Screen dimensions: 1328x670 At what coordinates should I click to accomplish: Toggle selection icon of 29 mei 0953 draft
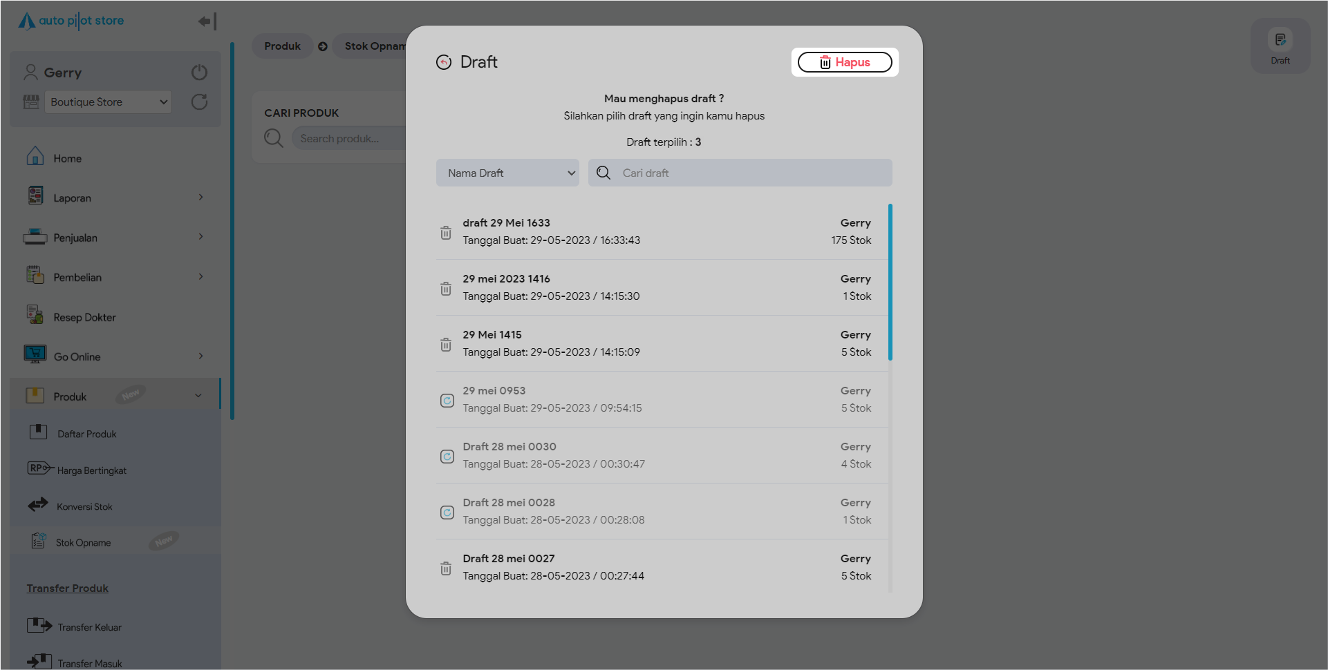[447, 401]
